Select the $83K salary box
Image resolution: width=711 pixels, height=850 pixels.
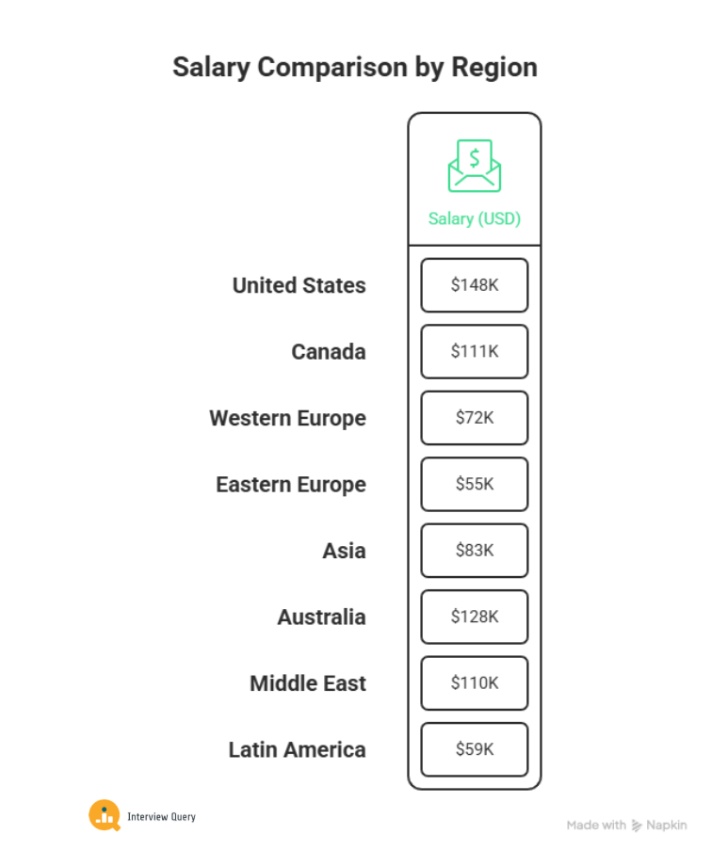click(x=474, y=551)
